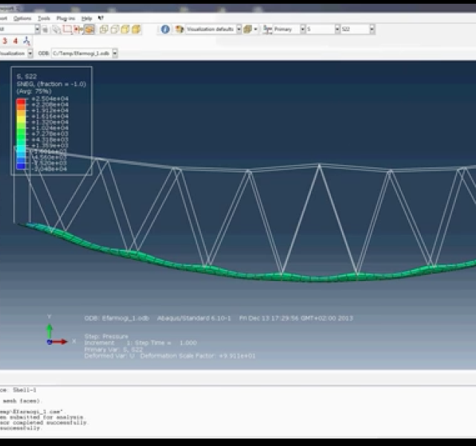Viewport: 476px width, 446px height.
Task: Apply saved view number 3
Action: coord(5,41)
